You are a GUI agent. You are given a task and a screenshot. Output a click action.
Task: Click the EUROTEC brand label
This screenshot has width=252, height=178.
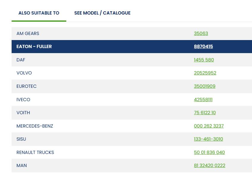(x=26, y=86)
